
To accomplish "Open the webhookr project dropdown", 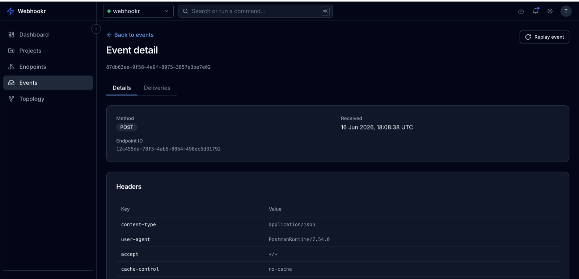I will [138, 11].
